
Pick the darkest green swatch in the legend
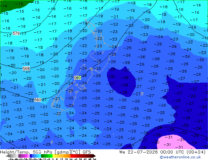(x=42, y=156)
